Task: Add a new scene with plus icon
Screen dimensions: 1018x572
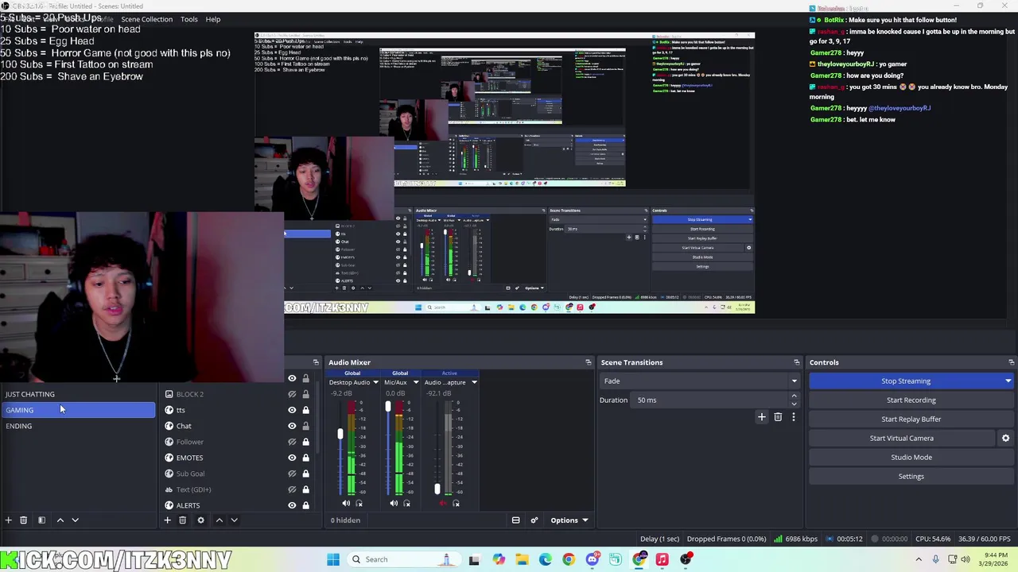Action: point(8,520)
